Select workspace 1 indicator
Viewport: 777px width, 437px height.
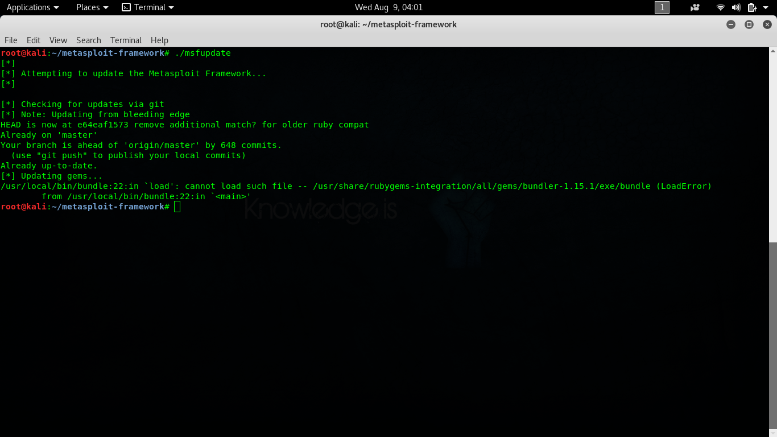point(662,7)
